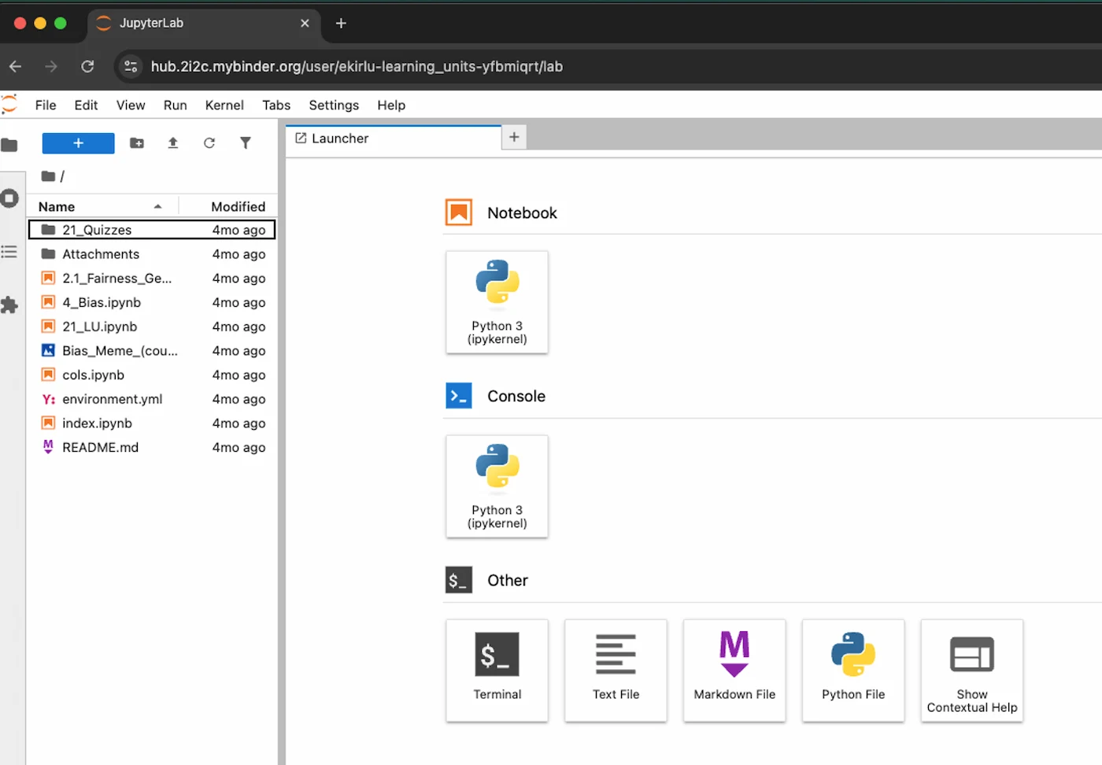Toggle the file filter funnel icon
Image resolution: width=1102 pixels, height=765 pixels.
click(246, 143)
